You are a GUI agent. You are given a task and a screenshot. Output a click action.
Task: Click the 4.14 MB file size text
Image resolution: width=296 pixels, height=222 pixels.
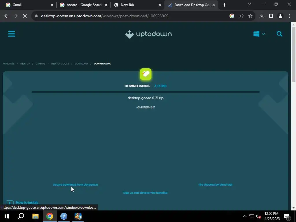(x=160, y=86)
